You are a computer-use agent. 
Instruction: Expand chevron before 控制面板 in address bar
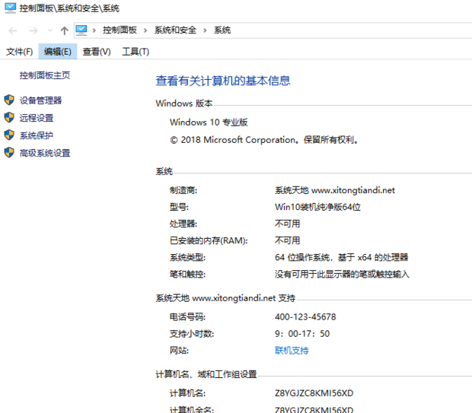(x=94, y=30)
